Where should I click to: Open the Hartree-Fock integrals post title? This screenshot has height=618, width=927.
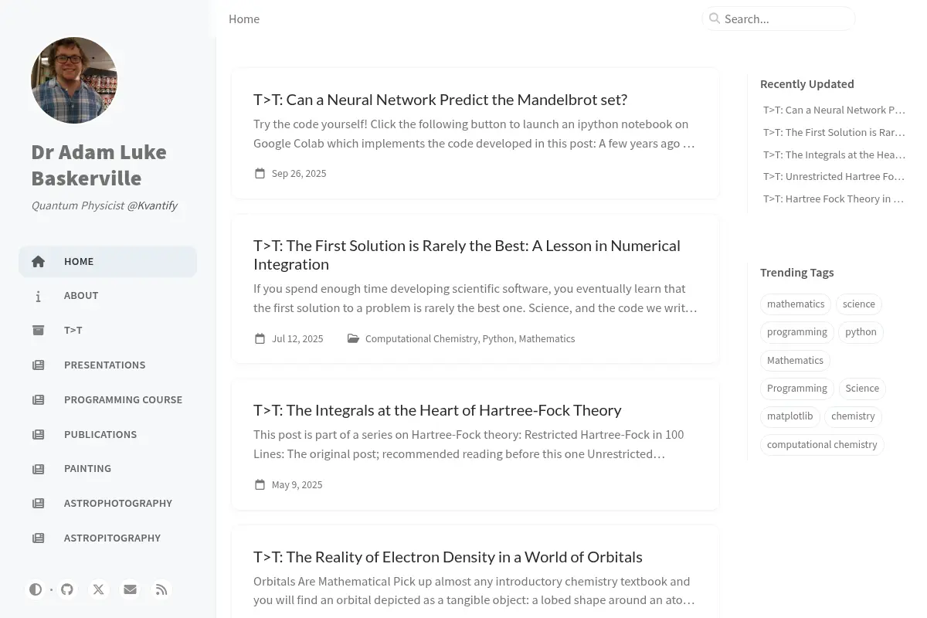[437, 410]
